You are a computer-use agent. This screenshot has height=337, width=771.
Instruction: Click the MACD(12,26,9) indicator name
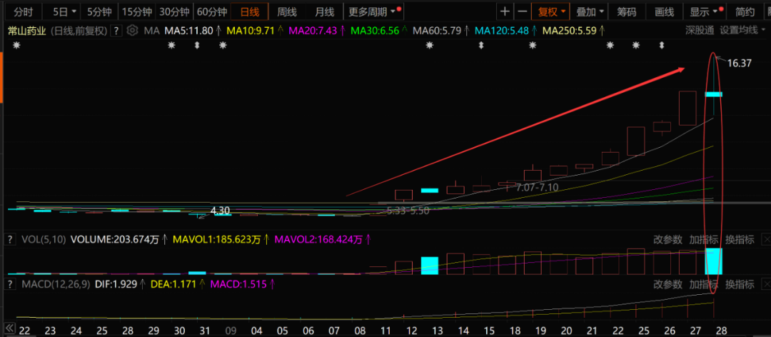coord(56,284)
